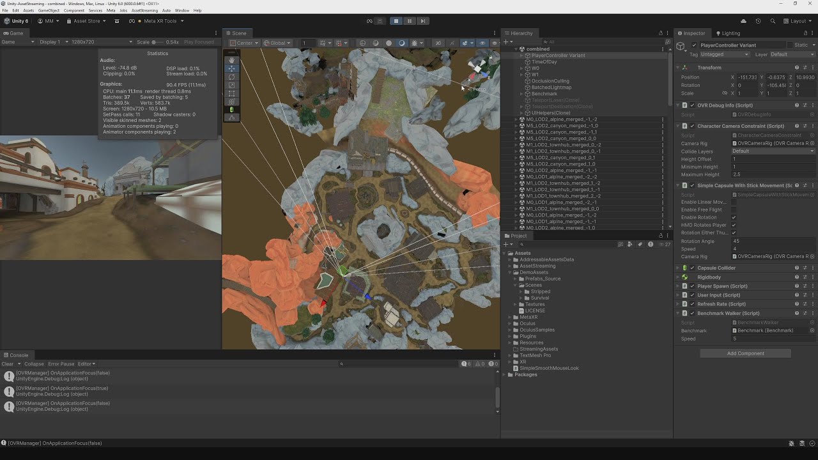Adjust the Game view Scale slider
Viewport: 818px width, 460px height.
155,42
